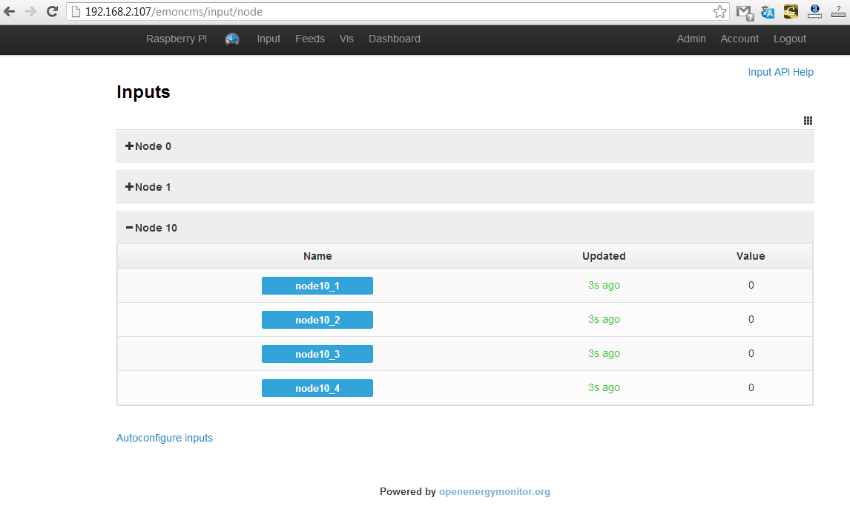The image size is (850, 515).
Task: Open Raspberry PI home link
Action: [x=177, y=39]
